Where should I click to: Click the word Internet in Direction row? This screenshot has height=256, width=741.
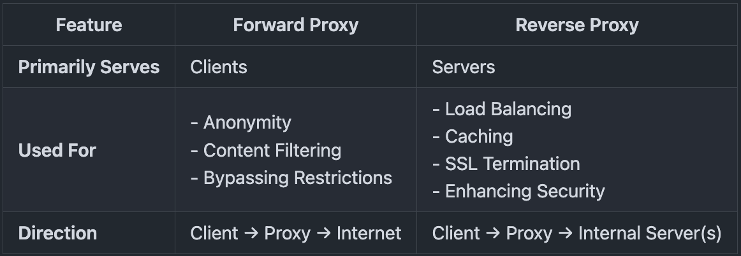(x=369, y=233)
